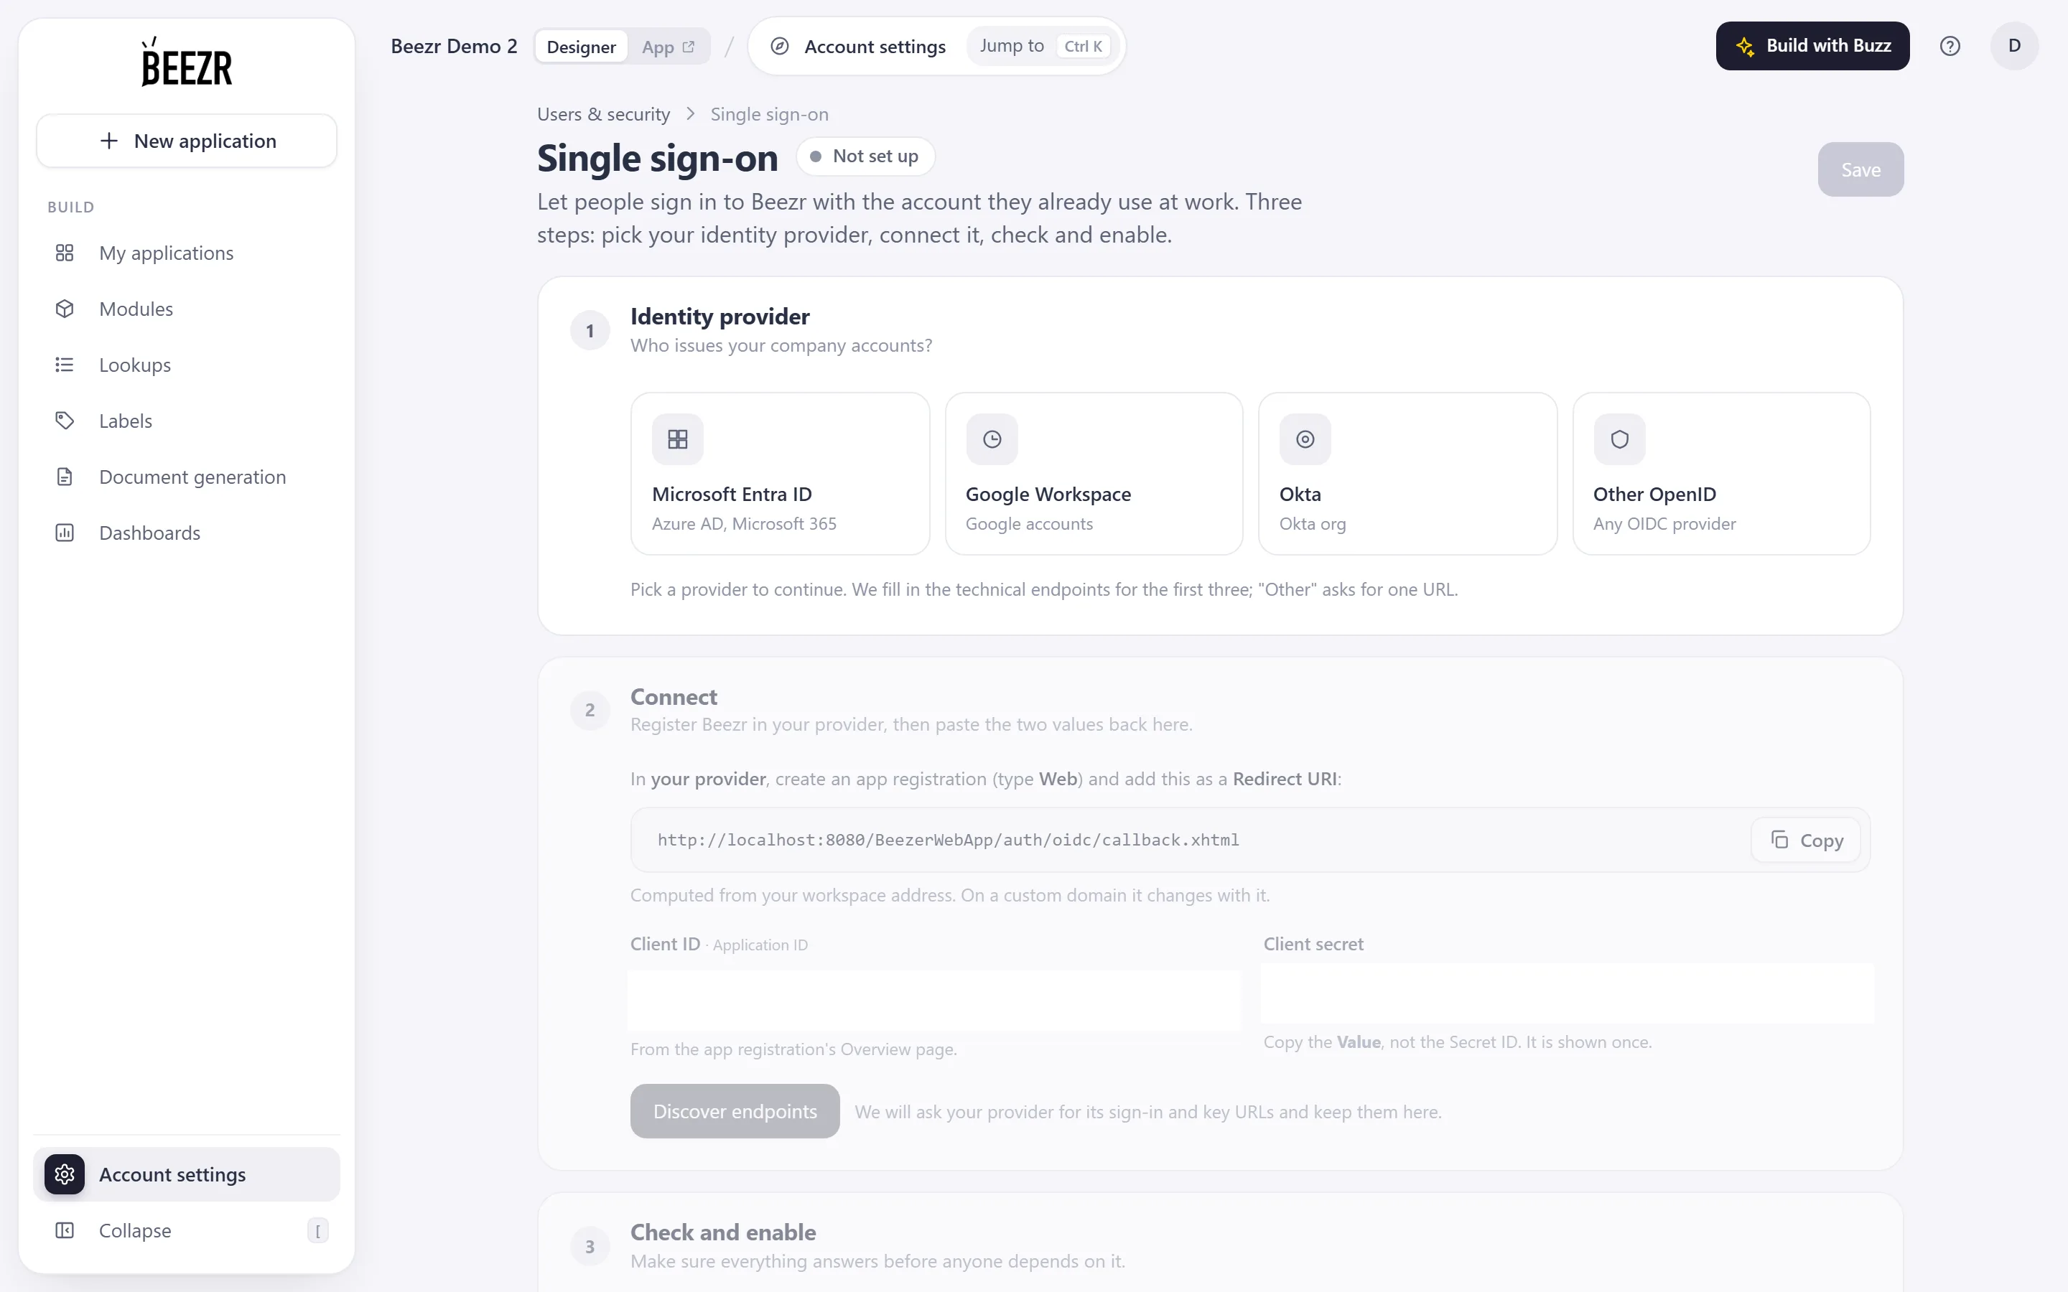The height and width of the screenshot is (1292, 2068).
Task: Click the Labels tag icon
Action: click(65, 421)
